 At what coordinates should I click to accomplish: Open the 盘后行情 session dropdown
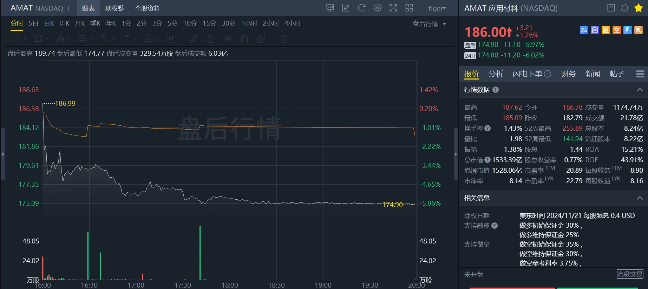pos(429,23)
